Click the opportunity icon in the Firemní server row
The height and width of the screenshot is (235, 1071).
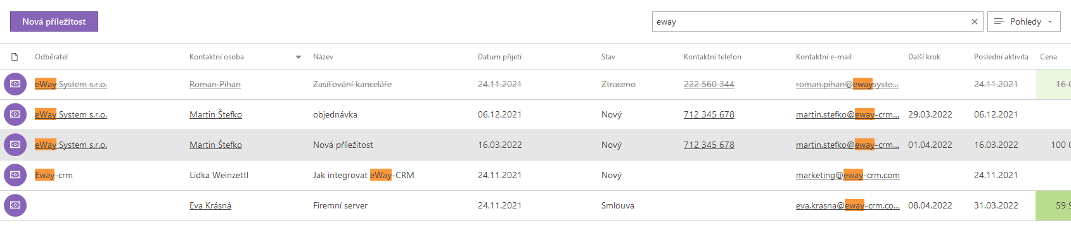(15, 205)
